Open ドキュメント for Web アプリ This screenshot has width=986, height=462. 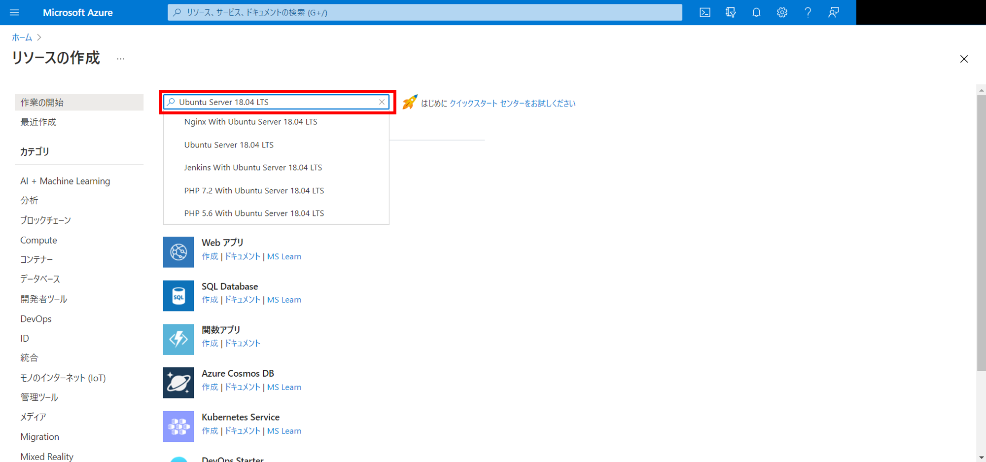(242, 256)
